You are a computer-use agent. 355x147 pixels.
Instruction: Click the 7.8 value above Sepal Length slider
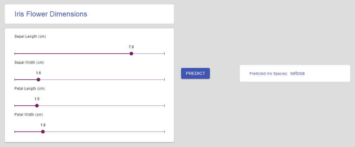click(131, 47)
